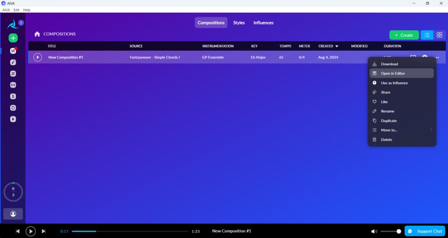Mute audio with the speaker icon
Screen dimensions: 448x238
click(x=374, y=231)
